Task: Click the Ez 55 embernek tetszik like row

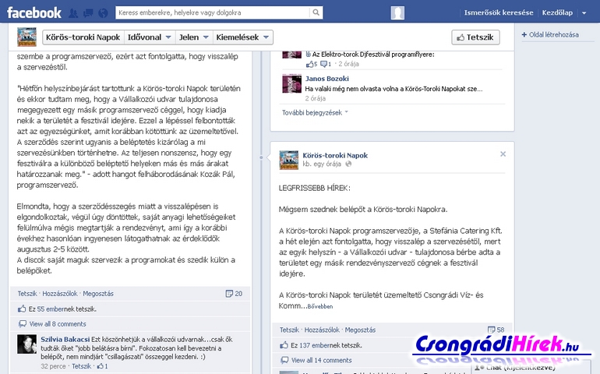Action: point(130,309)
